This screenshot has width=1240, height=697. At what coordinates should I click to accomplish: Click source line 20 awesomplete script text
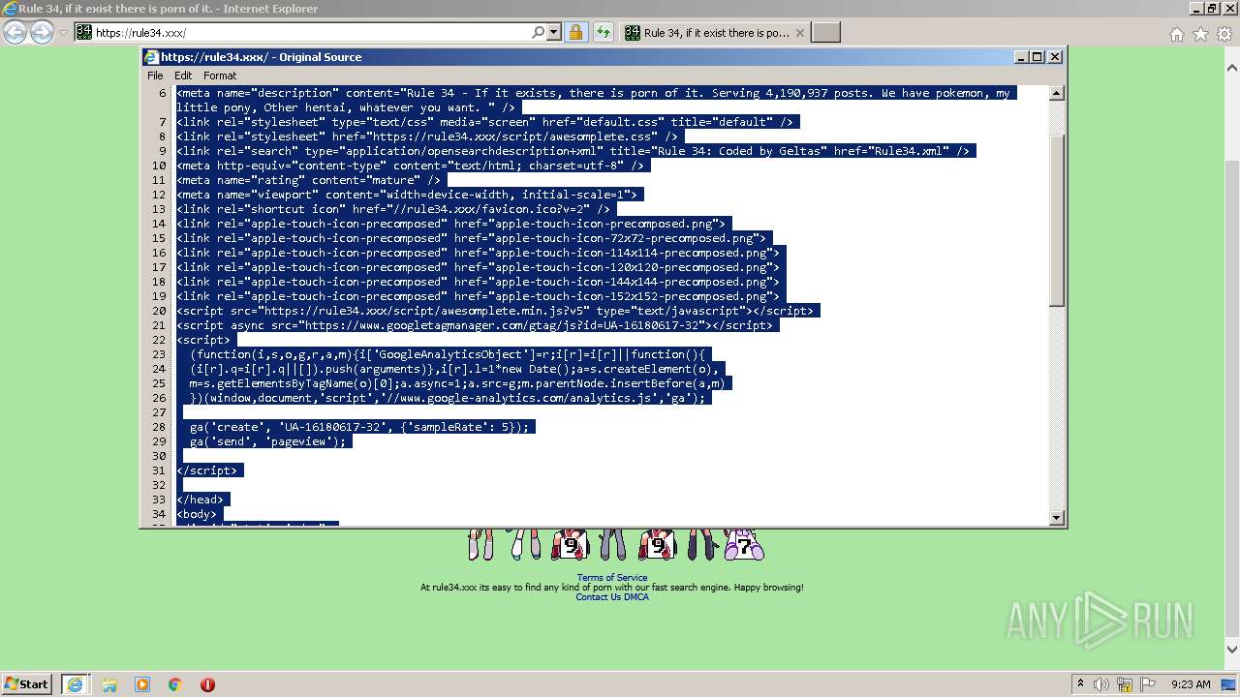(x=495, y=311)
